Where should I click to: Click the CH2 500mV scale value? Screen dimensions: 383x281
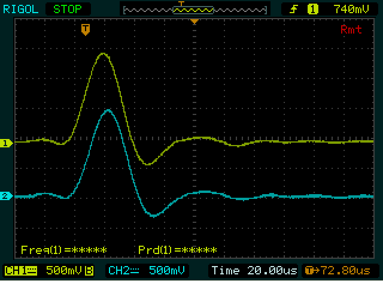click(x=167, y=270)
